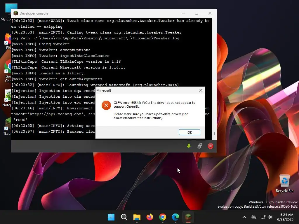Select the TLauncher desktop shortcut
The height and width of the screenshot is (224, 299).
pyautogui.click(x=7, y=127)
